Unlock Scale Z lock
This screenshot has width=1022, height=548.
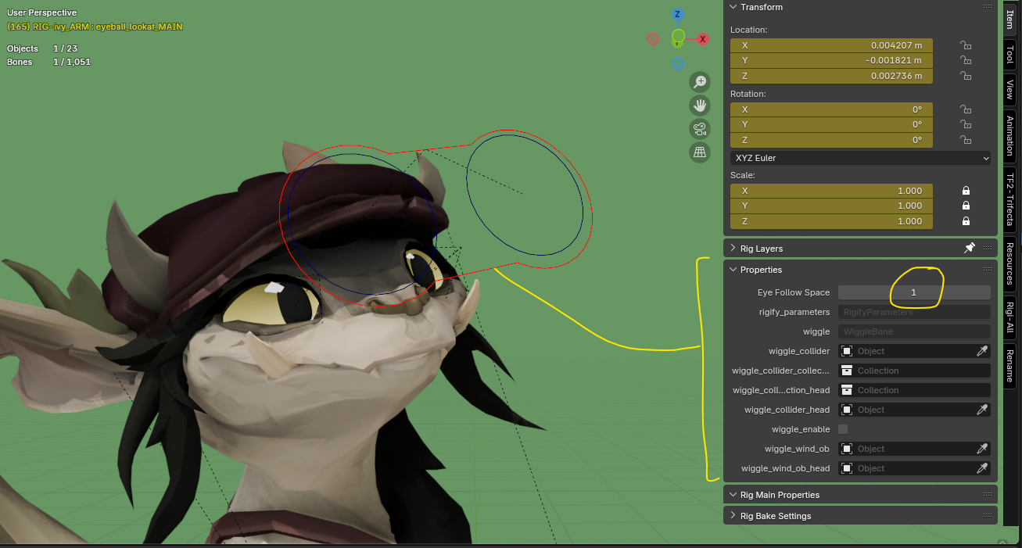(x=966, y=221)
